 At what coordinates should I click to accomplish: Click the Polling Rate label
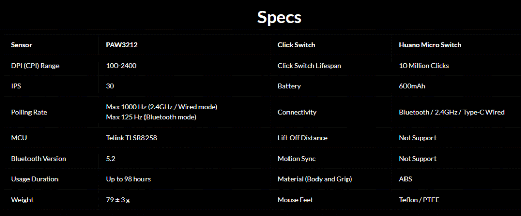pos(29,112)
